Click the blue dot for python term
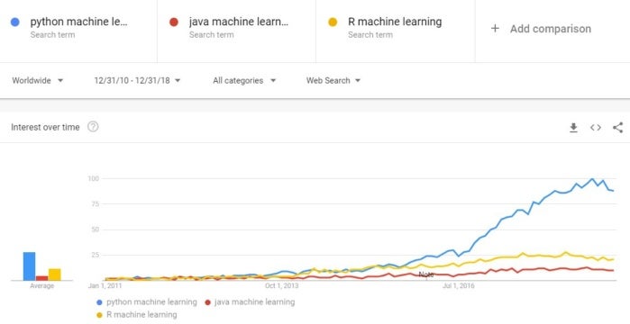 point(15,22)
